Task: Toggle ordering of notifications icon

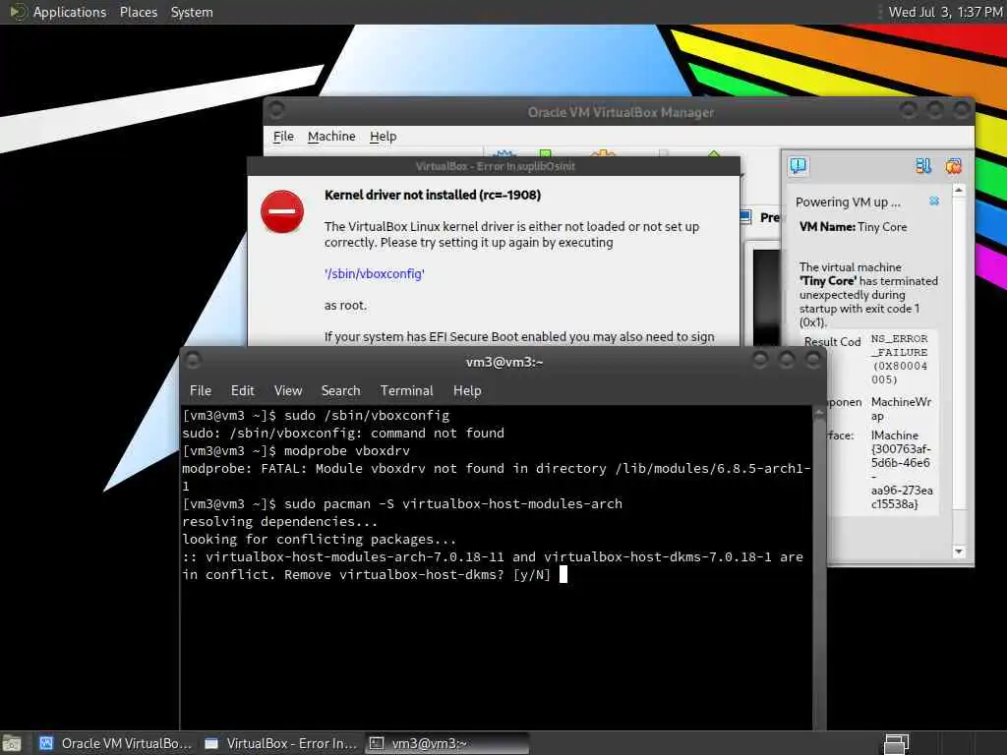Action: (x=922, y=166)
